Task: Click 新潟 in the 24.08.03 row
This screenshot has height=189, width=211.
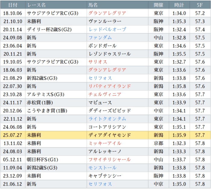Action: click(x=159, y=151)
